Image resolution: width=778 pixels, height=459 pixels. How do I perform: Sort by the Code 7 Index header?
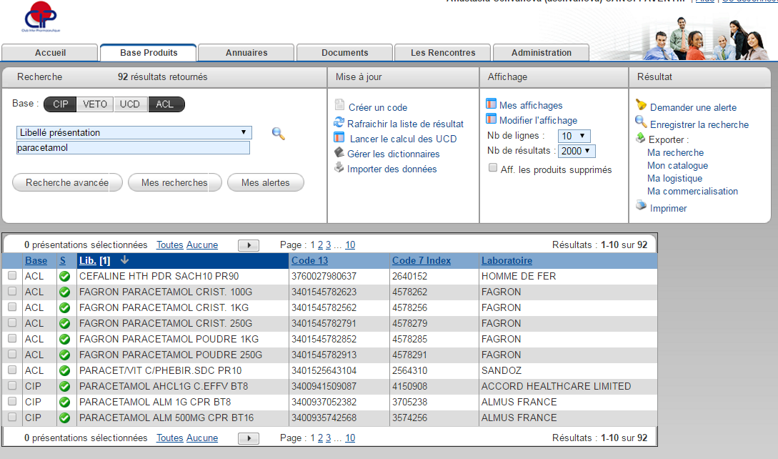tap(422, 260)
